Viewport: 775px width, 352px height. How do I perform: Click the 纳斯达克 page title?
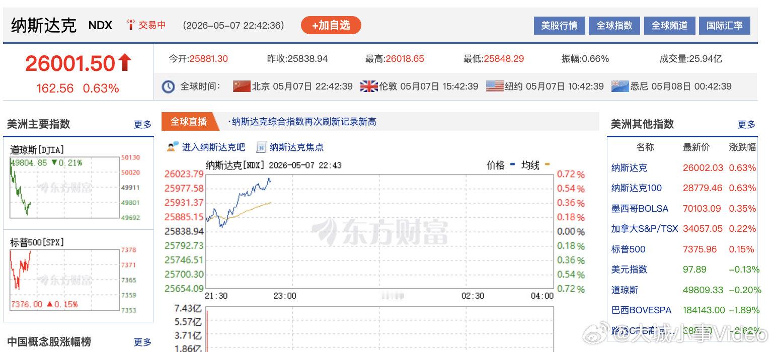(x=43, y=25)
